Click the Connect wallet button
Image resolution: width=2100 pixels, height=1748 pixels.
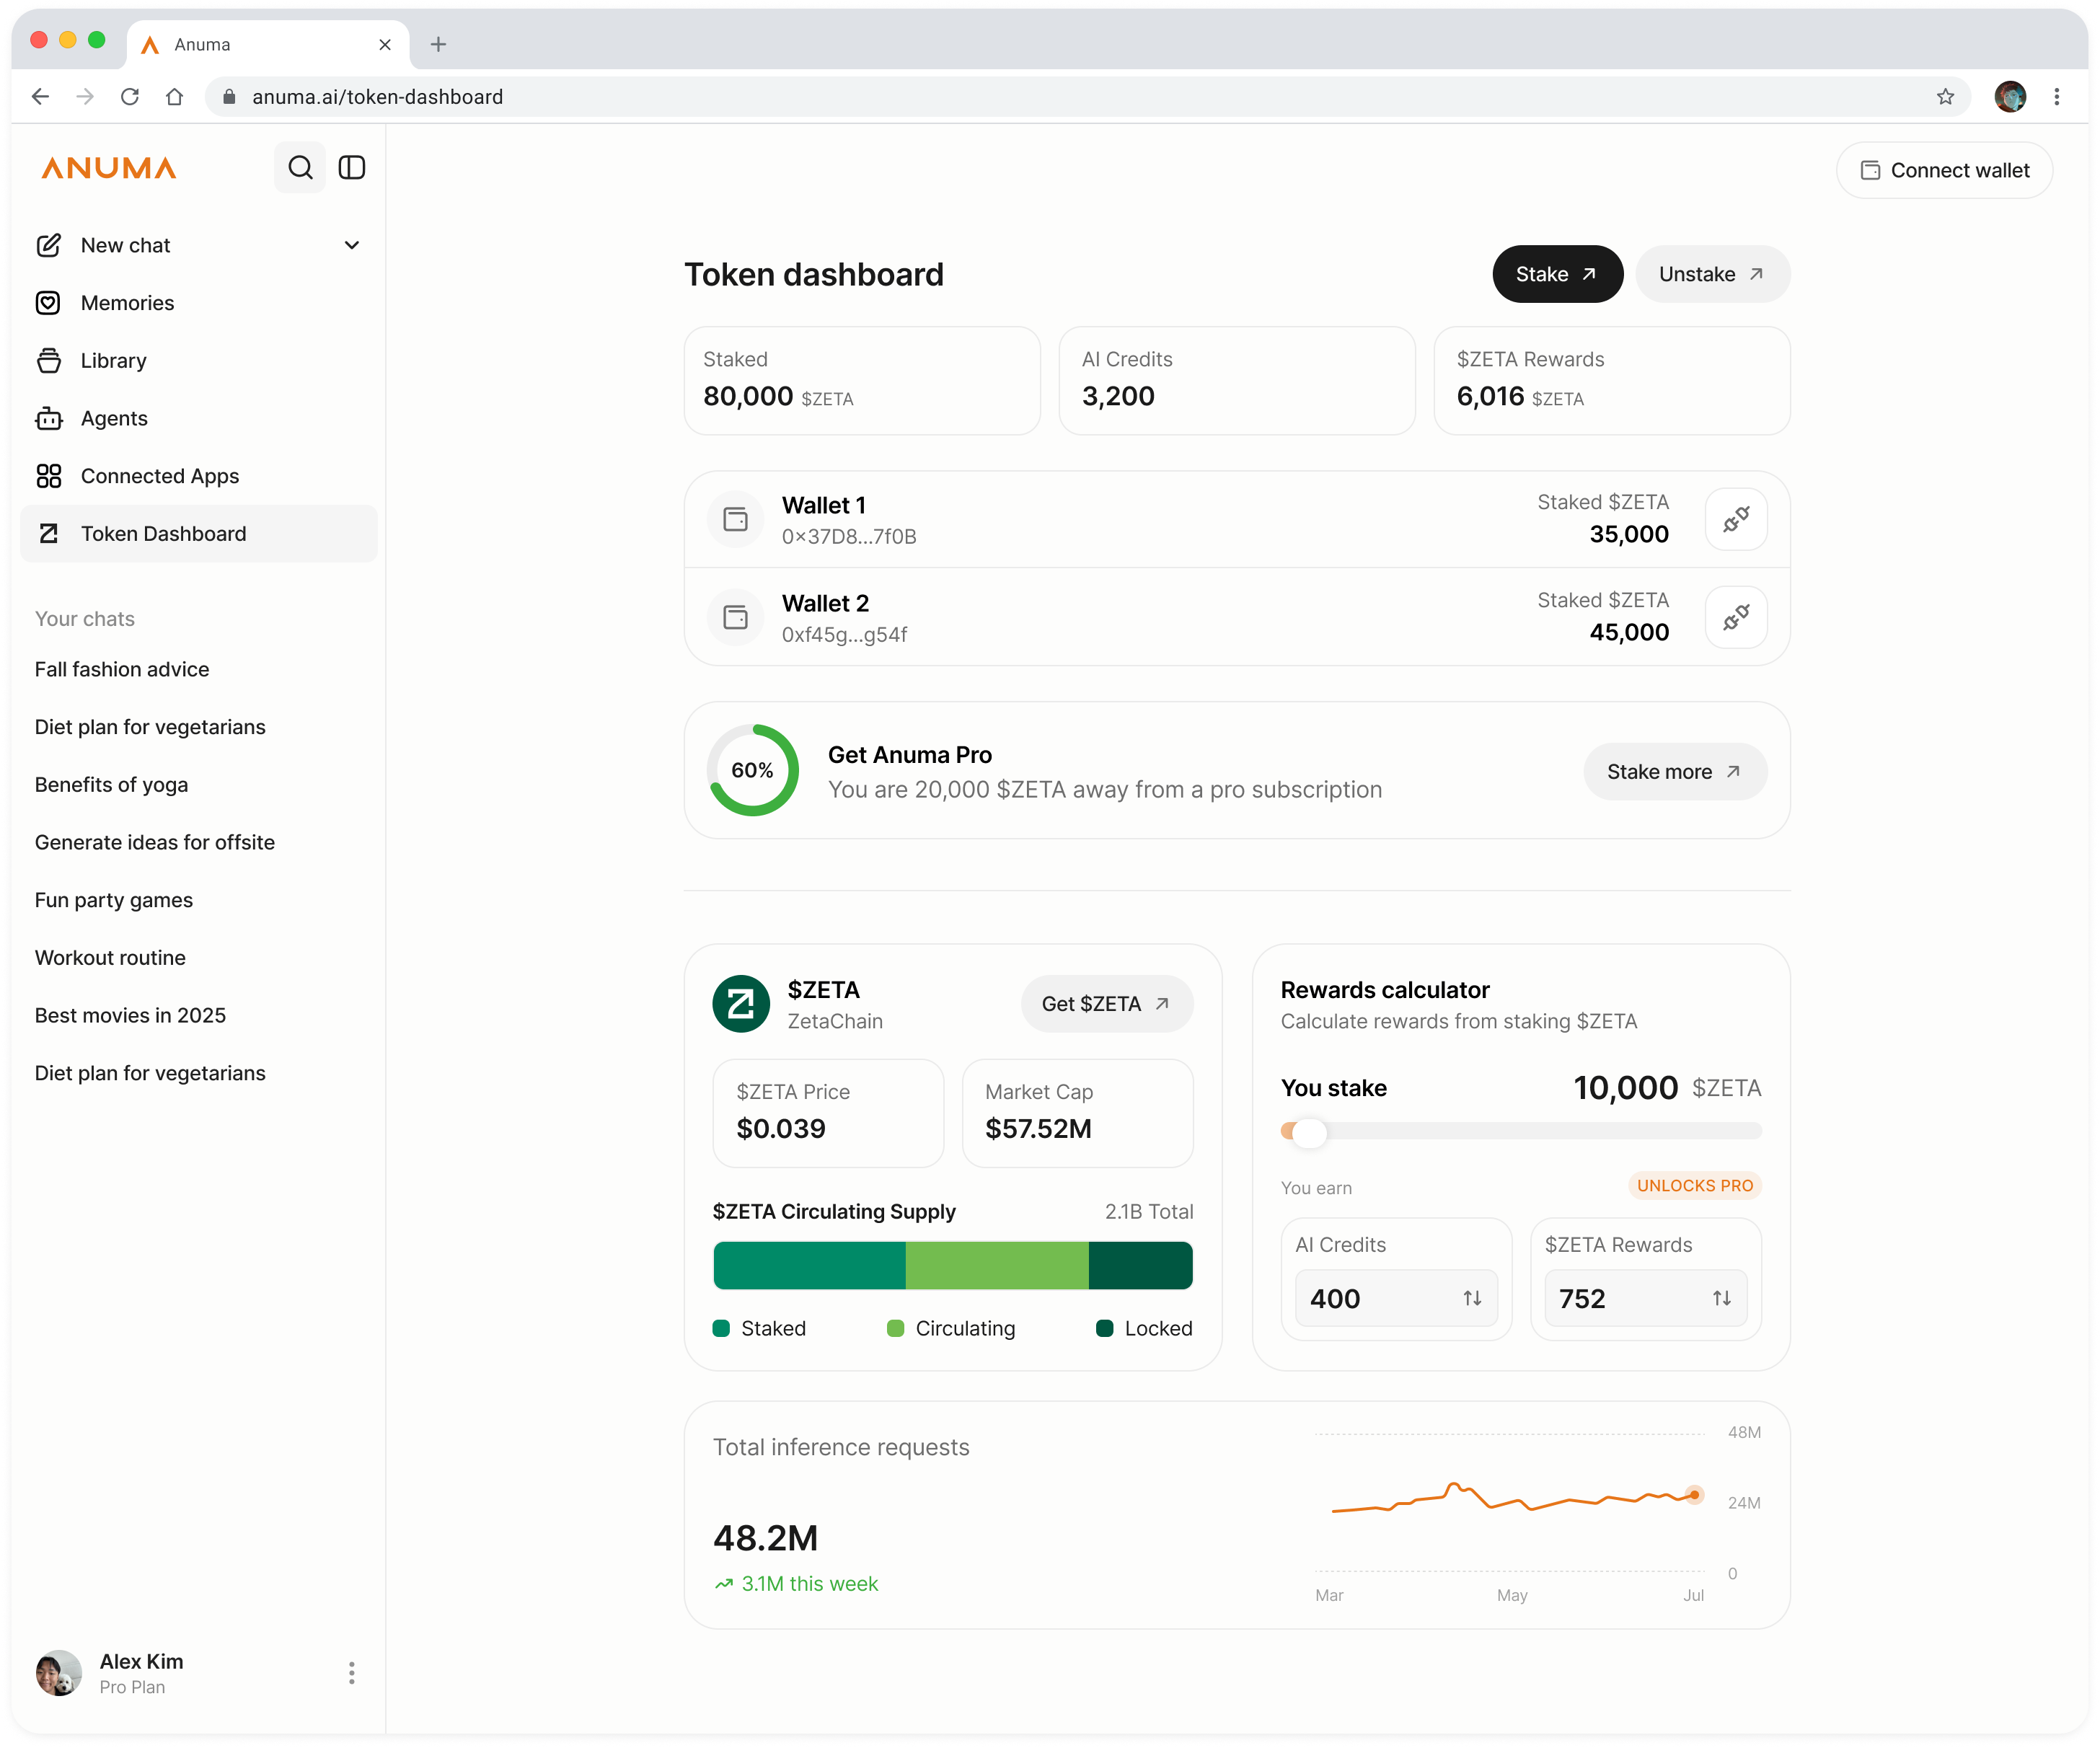(x=1944, y=170)
